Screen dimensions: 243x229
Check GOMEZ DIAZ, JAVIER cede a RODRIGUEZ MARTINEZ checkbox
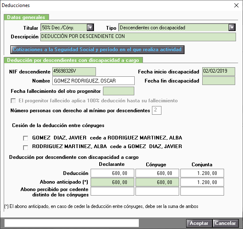(26, 138)
